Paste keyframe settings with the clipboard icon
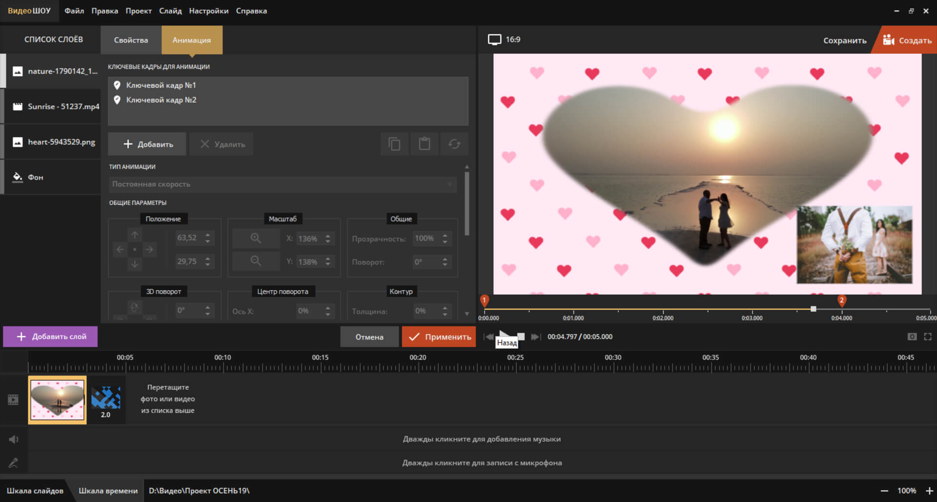 tap(425, 144)
